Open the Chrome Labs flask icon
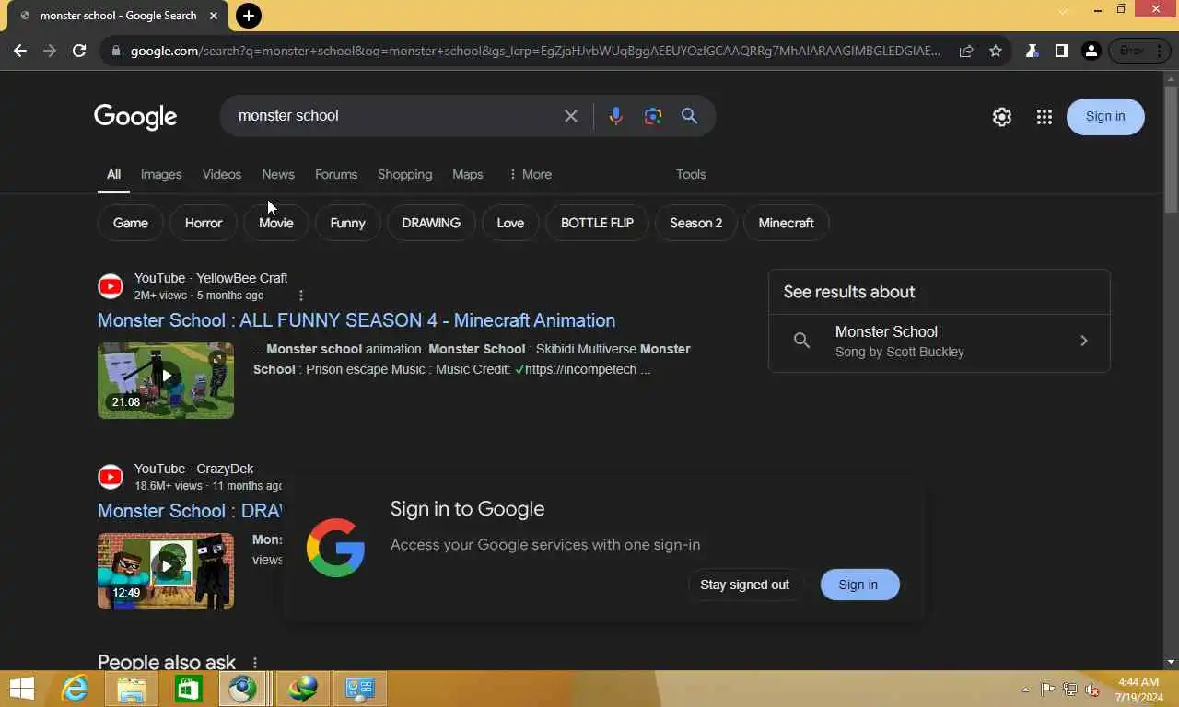Viewport: 1179px width, 707px height. (1033, 51)
